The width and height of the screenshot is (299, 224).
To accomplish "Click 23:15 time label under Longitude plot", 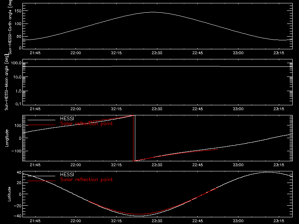I will coord(279,165).
